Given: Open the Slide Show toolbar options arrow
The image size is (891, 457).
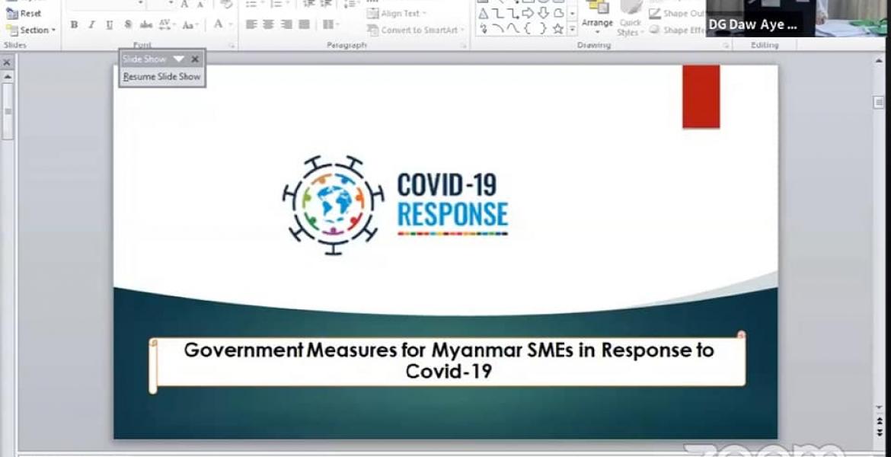Looking at the screenshot, I should (178, 59).
